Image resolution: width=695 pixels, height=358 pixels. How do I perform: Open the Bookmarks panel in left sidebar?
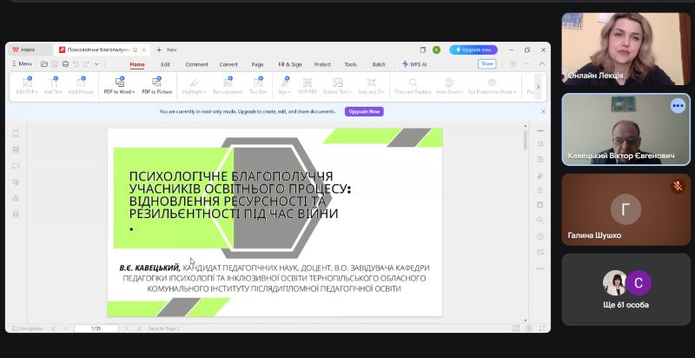[16, 134]
